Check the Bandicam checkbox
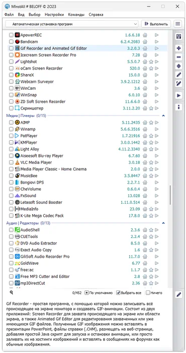186x353 pixels. (x=11, y=42)
